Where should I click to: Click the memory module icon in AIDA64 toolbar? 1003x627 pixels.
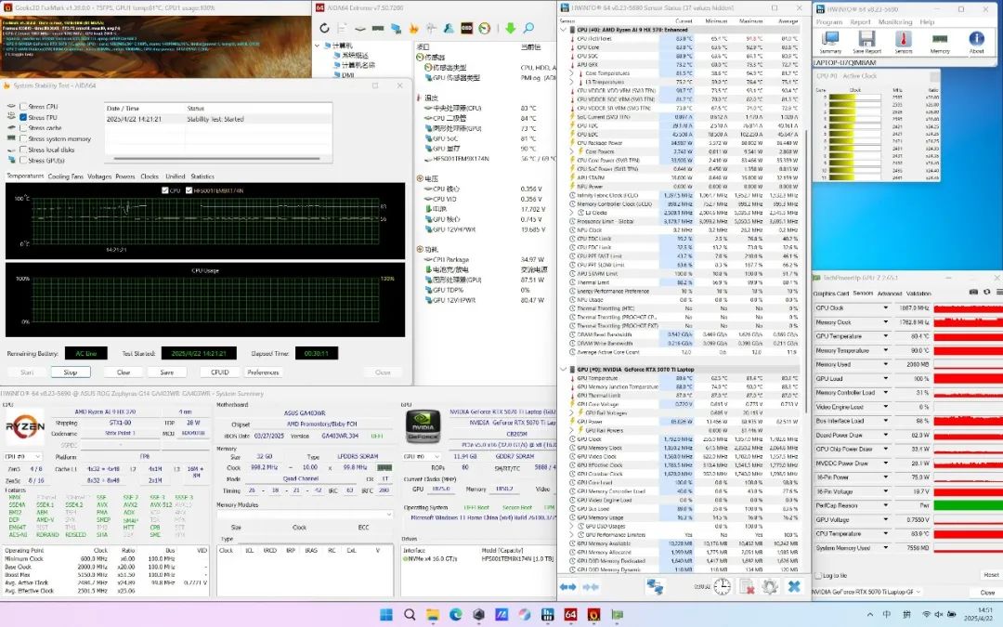pos(378,28)
